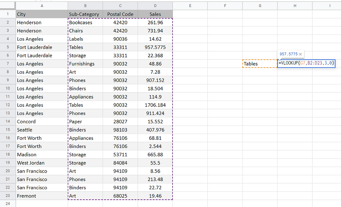The image size is (341, 207).
Task: Select sales value 55.5
Action: (x=155, y=163)
